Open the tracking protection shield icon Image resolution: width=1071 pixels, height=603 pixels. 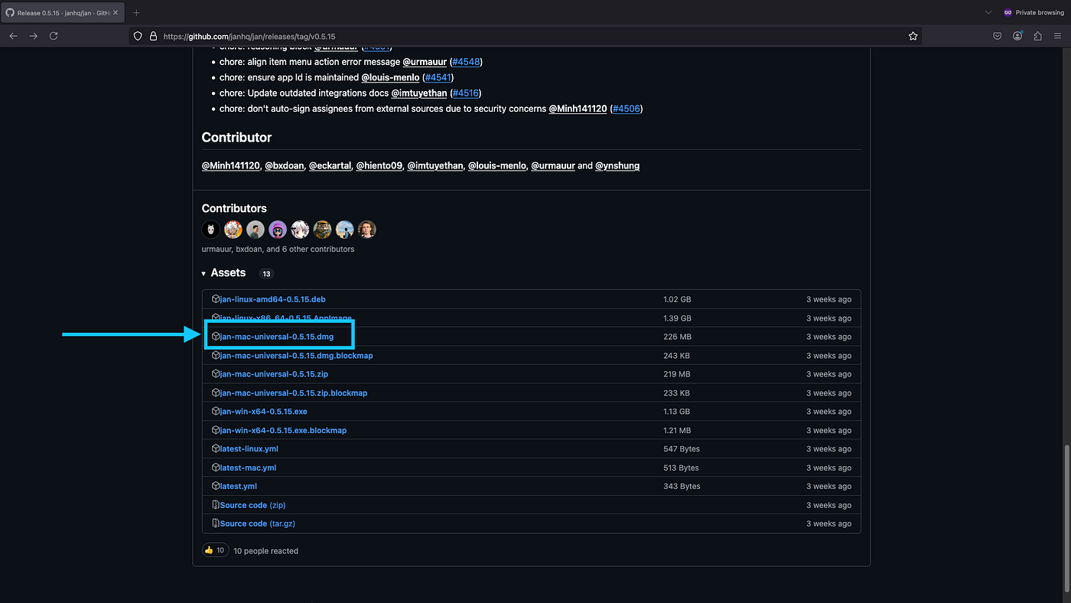coord(138,36)
